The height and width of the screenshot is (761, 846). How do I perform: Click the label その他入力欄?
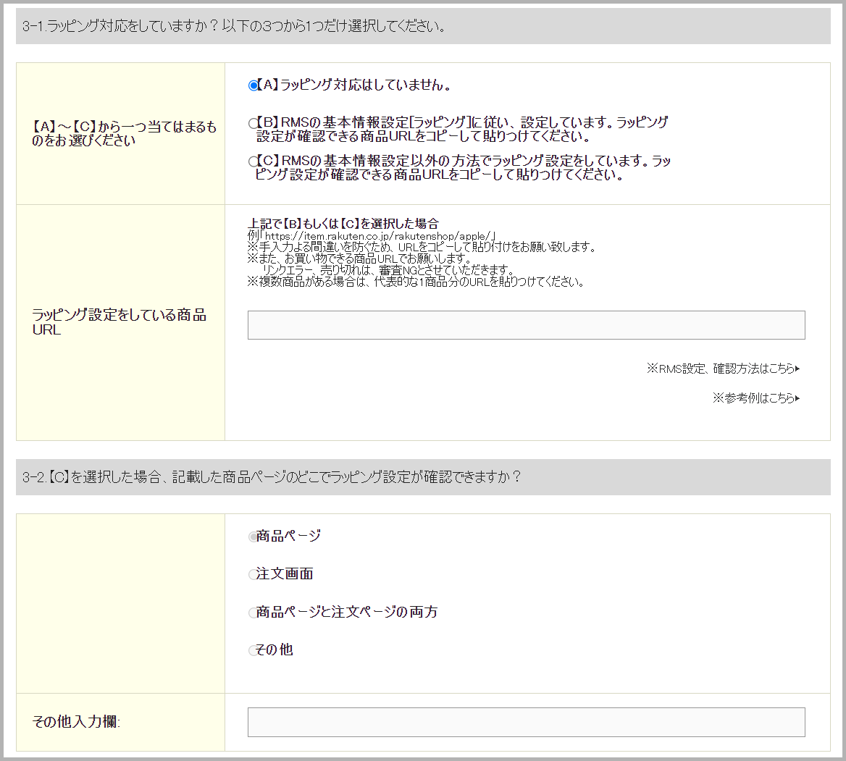click(76, 722)
